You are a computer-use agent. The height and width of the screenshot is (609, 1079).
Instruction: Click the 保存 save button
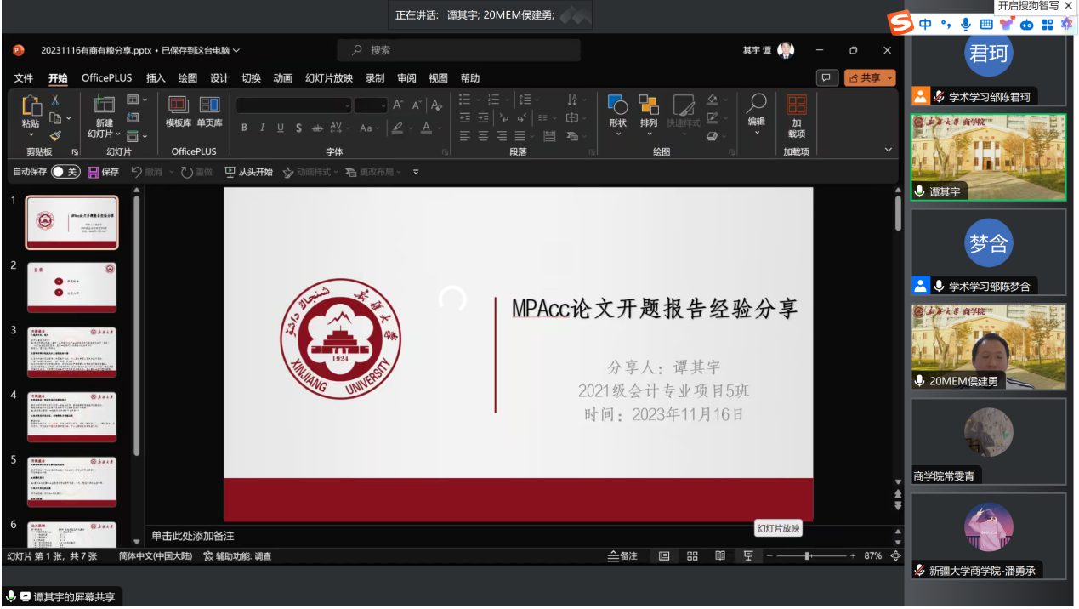pyautogui.click(x=103, y=172)
